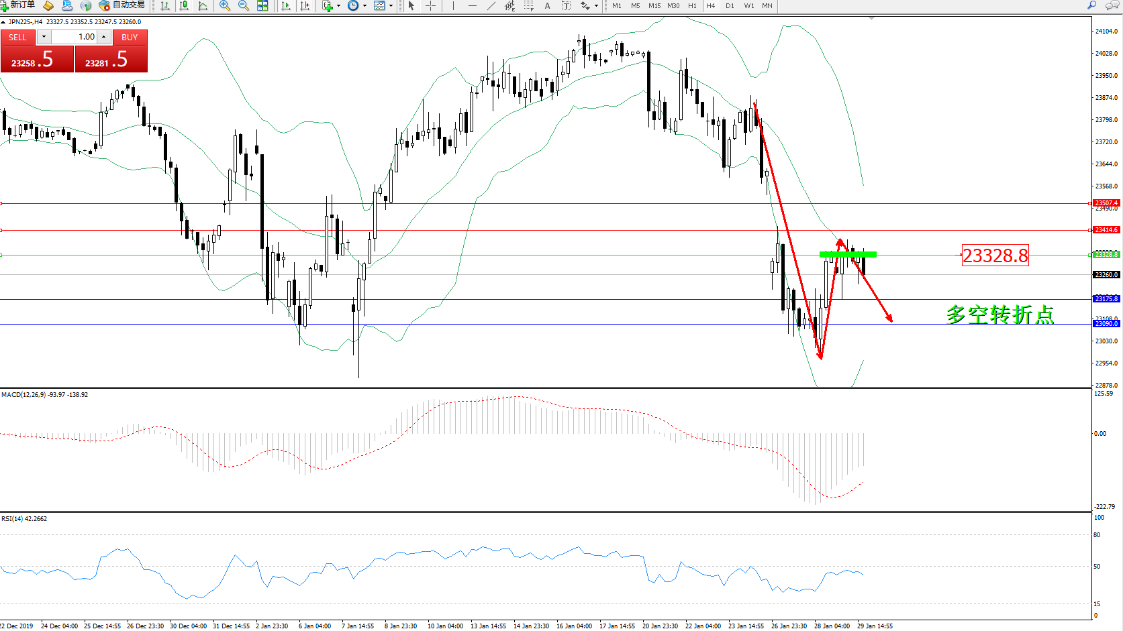The image size is (1123, 631).
Task: Click the green 23328.8 horizontal level line
Action: pos(537,255)
